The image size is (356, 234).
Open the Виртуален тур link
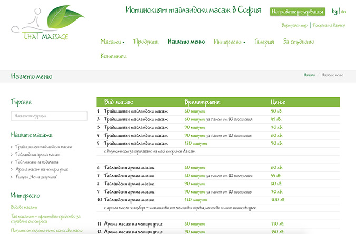tap(294, 25)
